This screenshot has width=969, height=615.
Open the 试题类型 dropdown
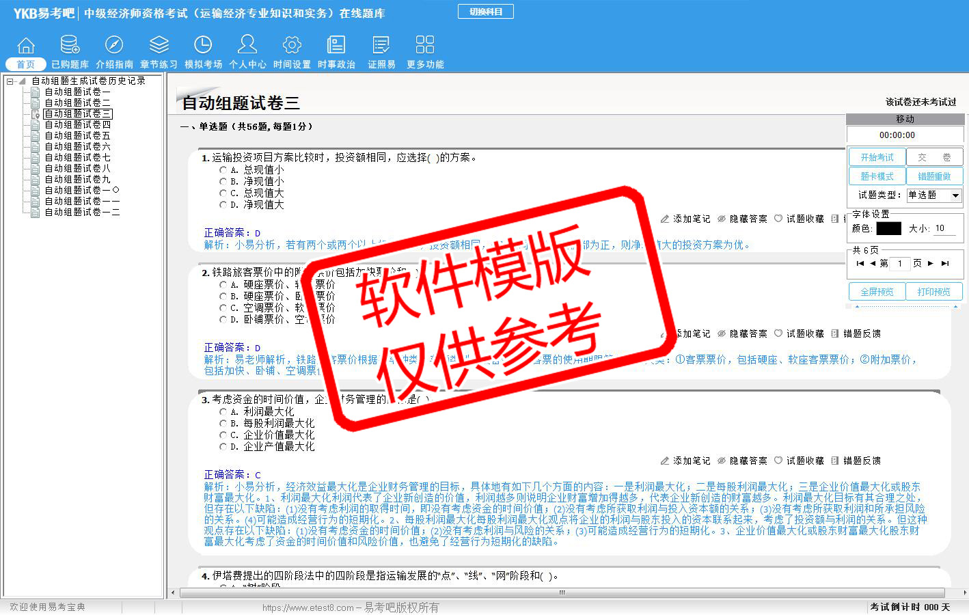[955, 195]
